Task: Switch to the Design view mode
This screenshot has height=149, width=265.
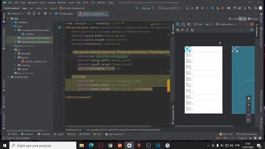Action: pyautogui.click(x=253, y=19)
